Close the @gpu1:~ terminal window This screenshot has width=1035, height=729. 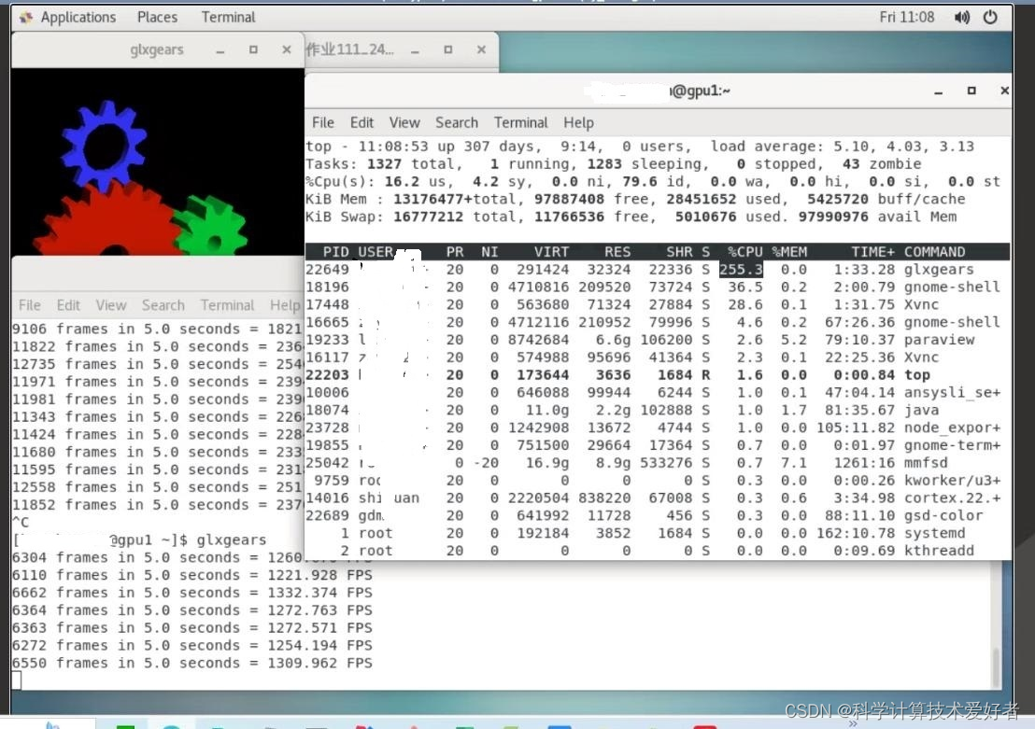click(x=1004, y=91)
